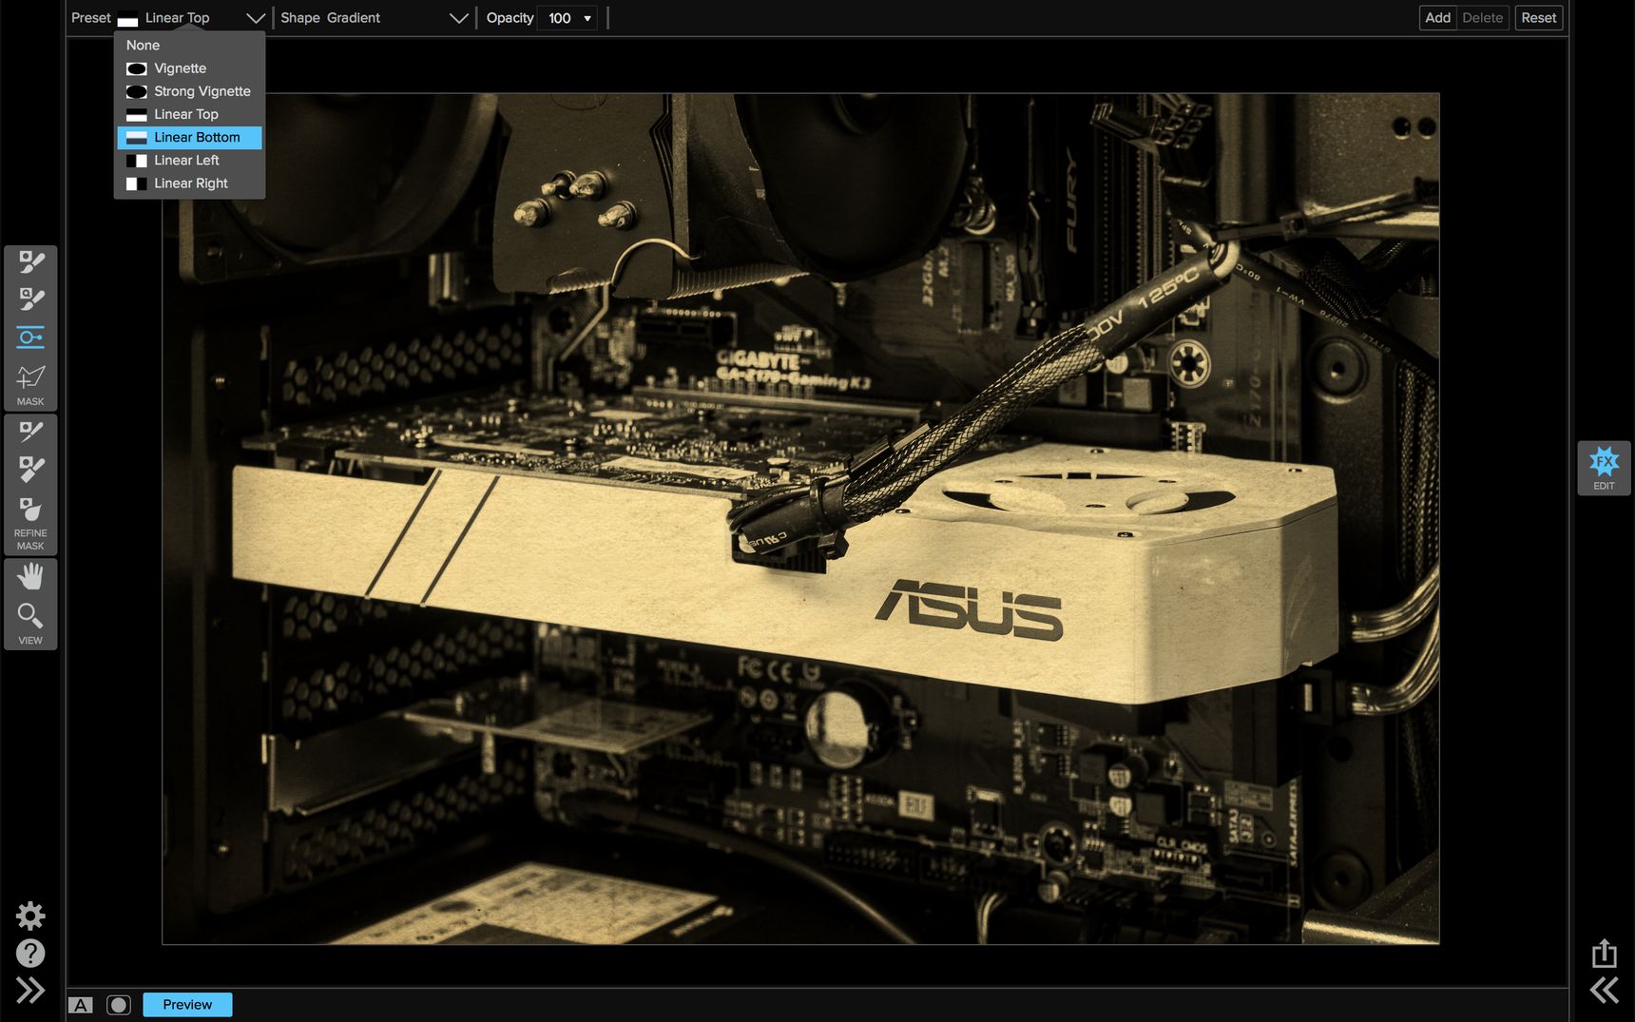Choose the Vignette preset
Image resolution: width=1635 pixels, height=1022 pixels.
coord(189,68)
